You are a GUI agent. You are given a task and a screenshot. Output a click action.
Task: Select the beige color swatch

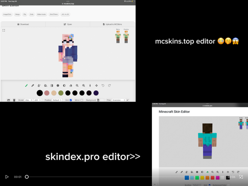pyautogui.click(x=54, y=93)
